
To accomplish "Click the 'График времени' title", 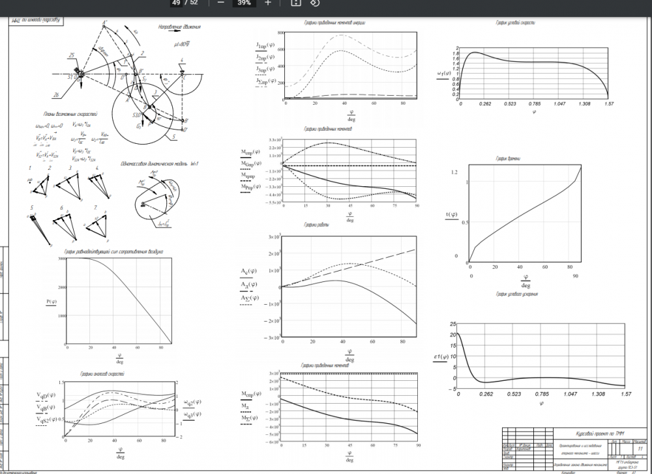I will pos(508,159).
